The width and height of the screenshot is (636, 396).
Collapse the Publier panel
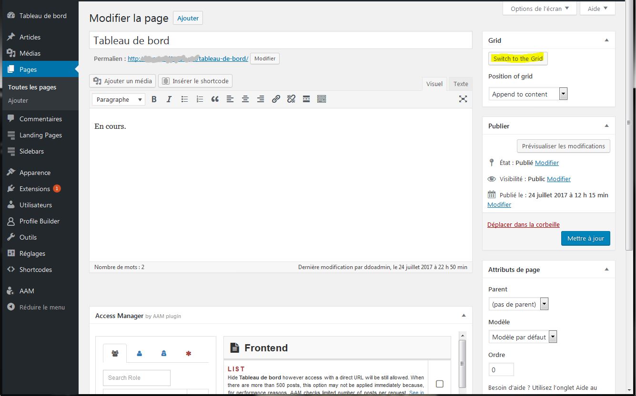(x=606, y=126)
